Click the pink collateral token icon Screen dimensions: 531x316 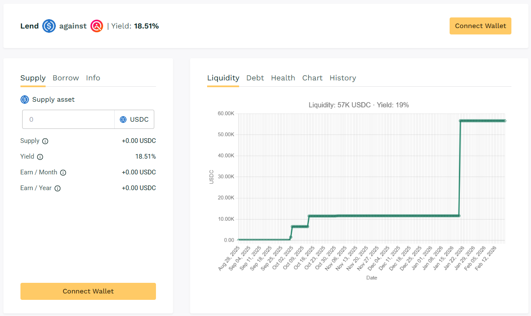click(x=97, y=26)
